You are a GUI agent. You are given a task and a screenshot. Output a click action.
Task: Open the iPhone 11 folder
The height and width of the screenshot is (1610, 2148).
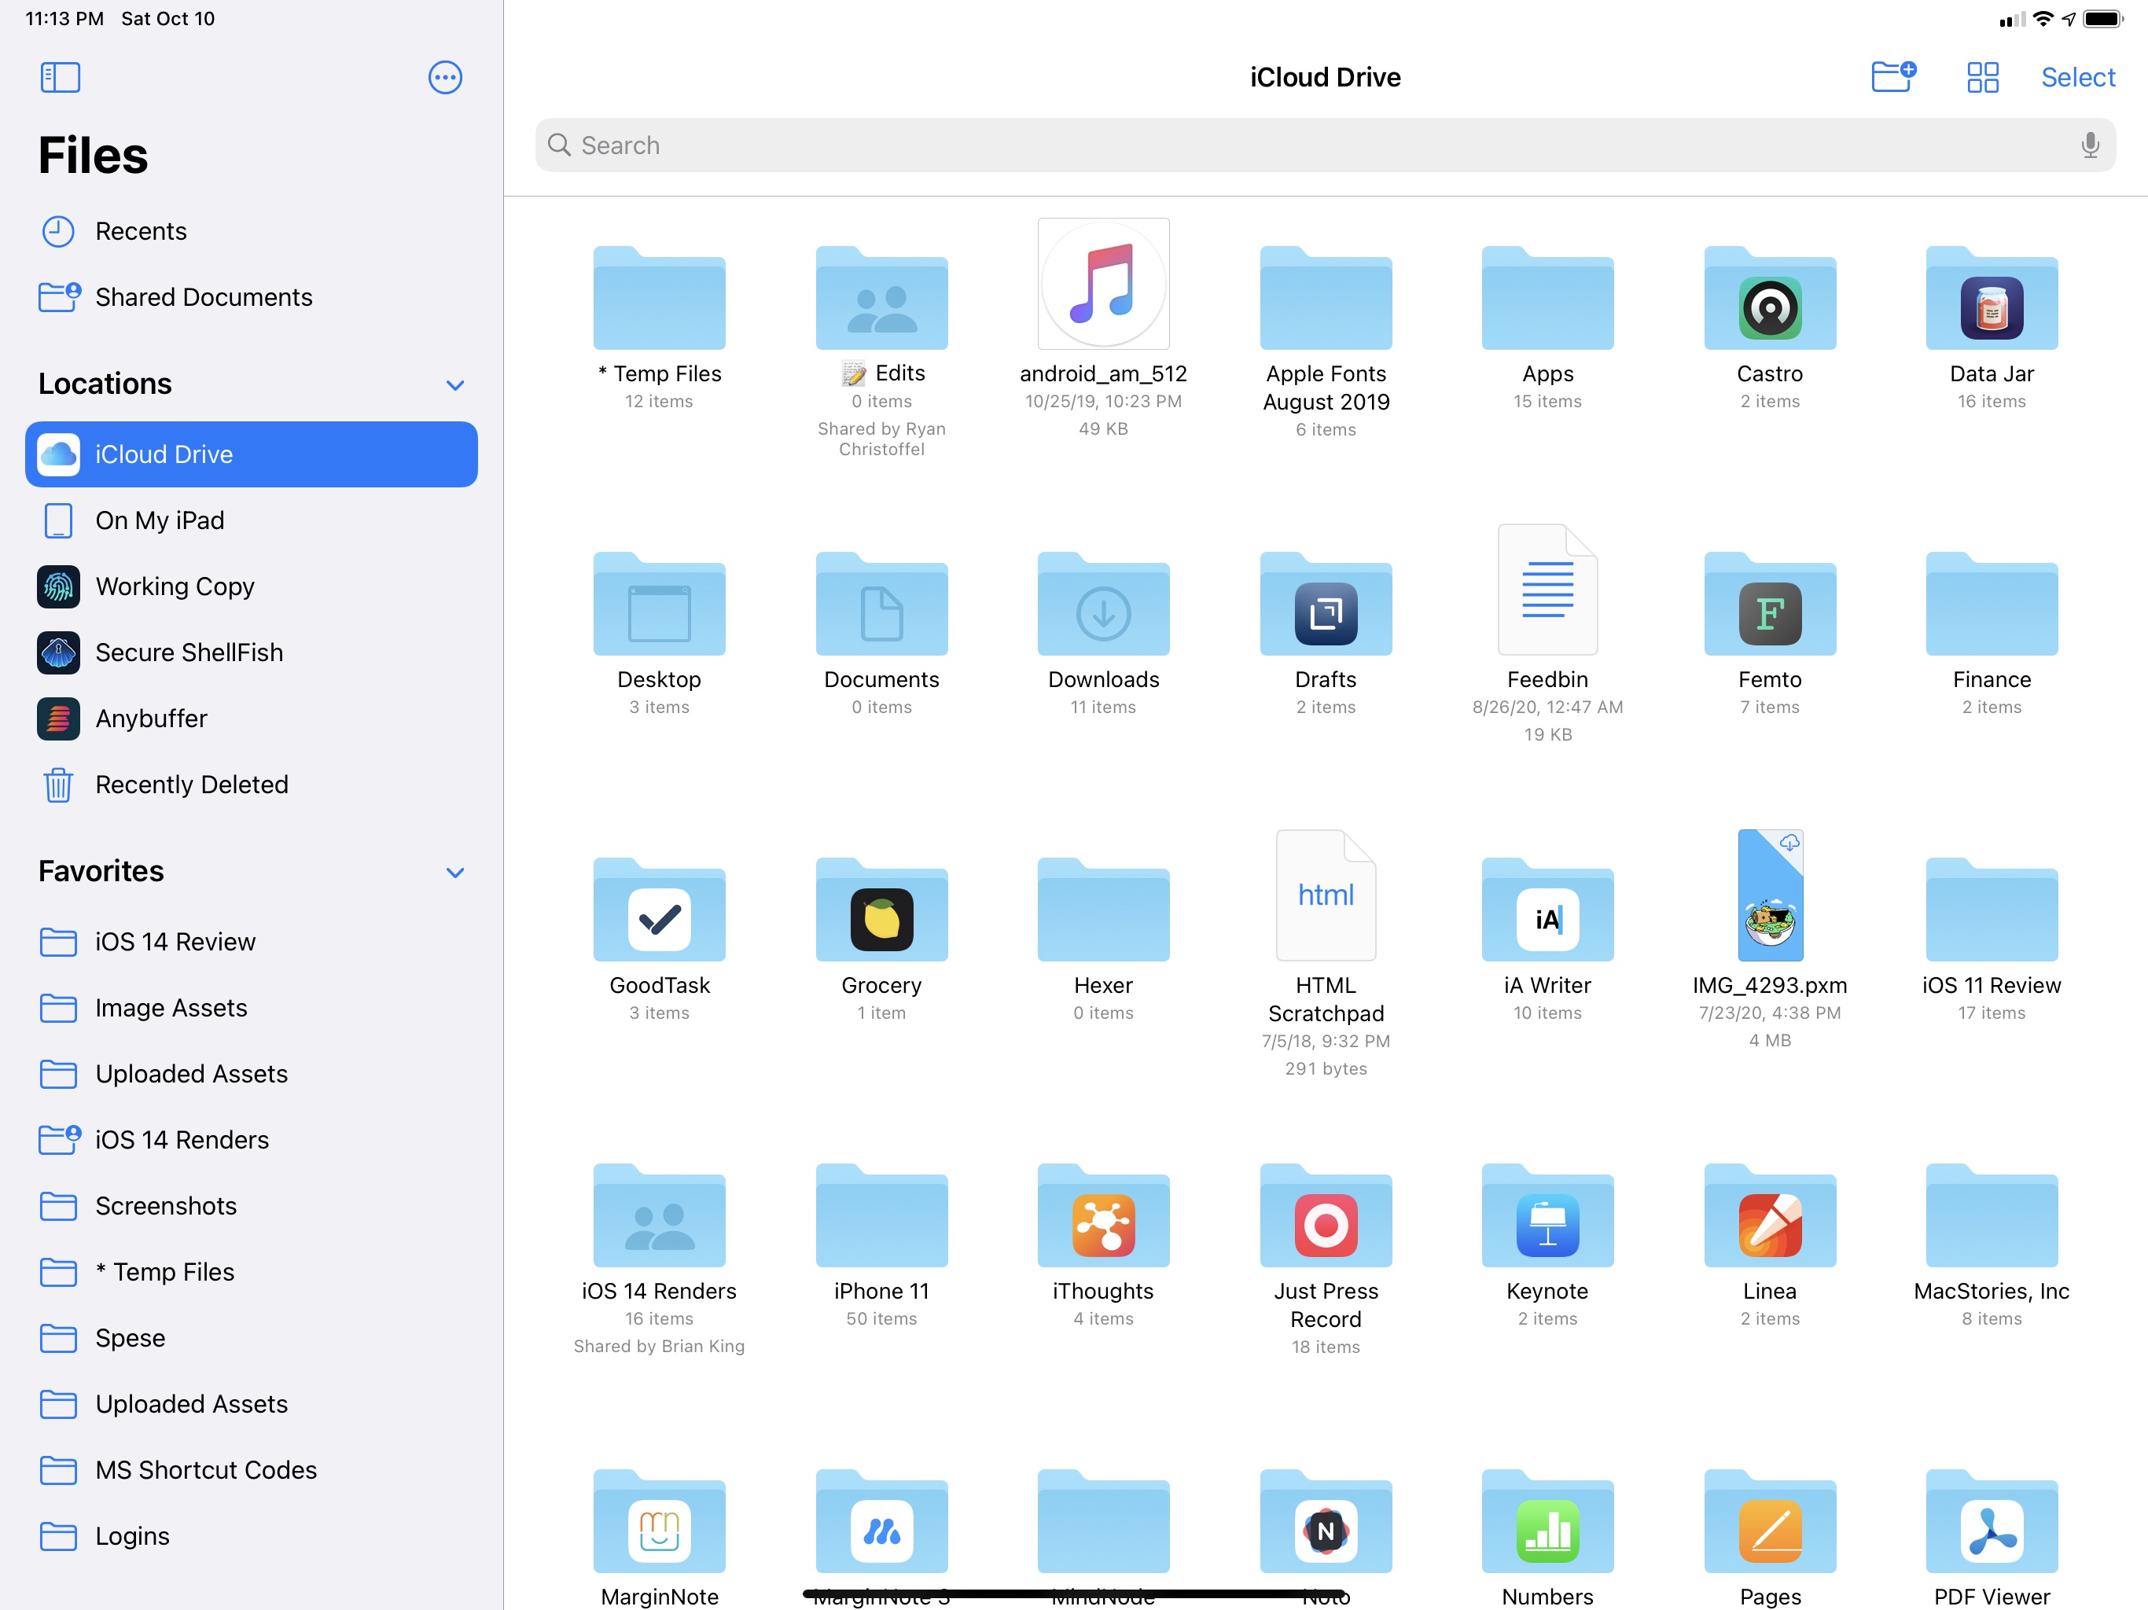click(881, 1217)
